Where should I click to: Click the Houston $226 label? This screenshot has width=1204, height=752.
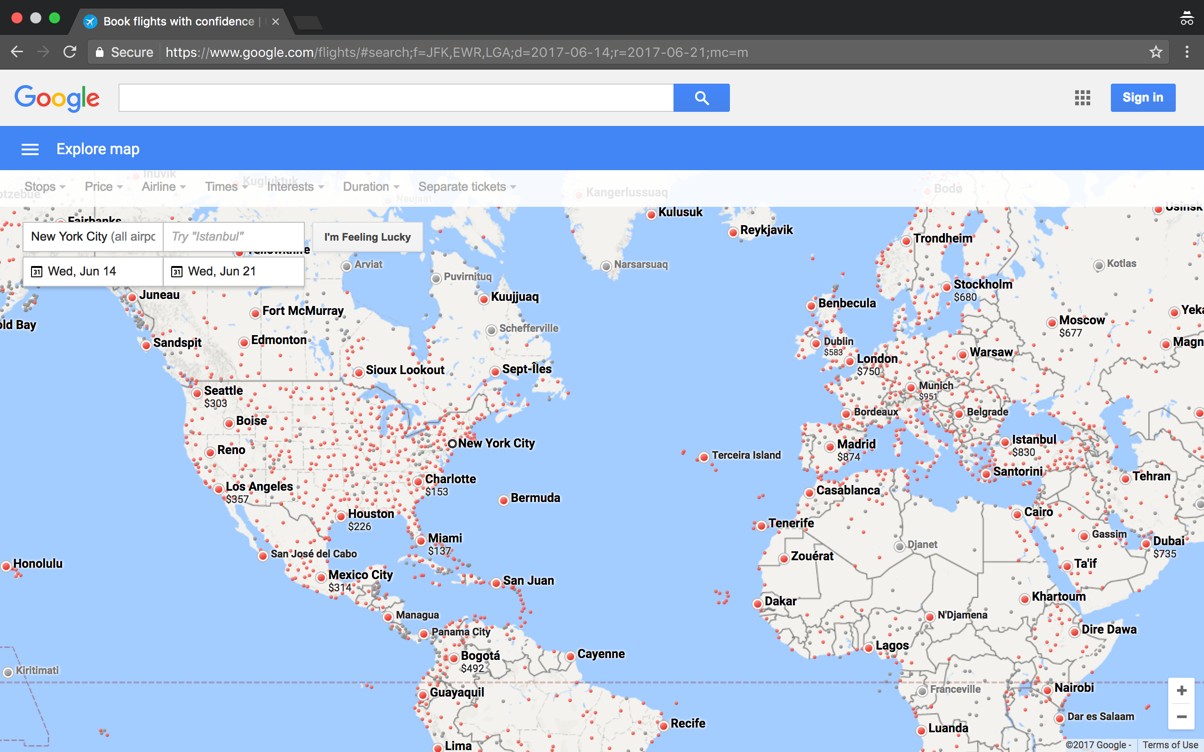(x=371, y=520)
